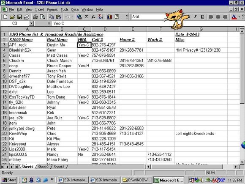The image size is (245, 184).
Task: Select the Sheet1 tab
Action: point(27,167)
